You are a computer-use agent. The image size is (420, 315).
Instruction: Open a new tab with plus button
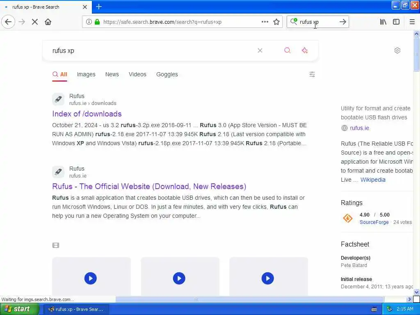[x=99, y=7]
